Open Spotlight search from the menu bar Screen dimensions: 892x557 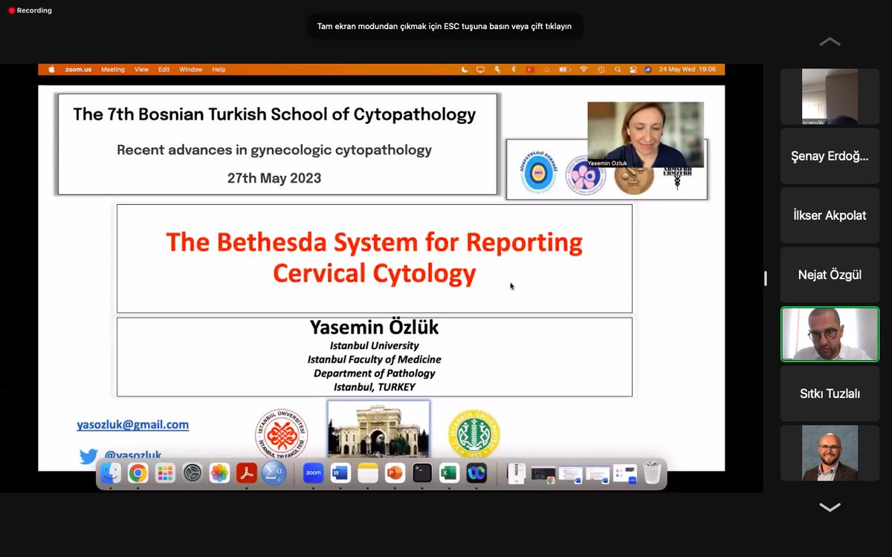coord(618,69)
